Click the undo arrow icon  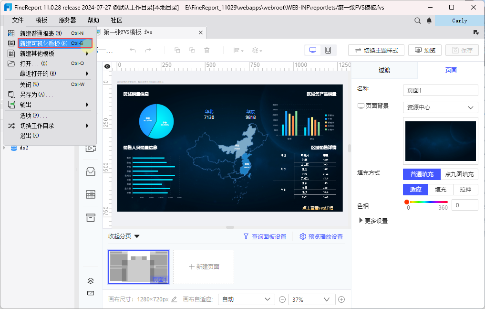pos(133,50)
